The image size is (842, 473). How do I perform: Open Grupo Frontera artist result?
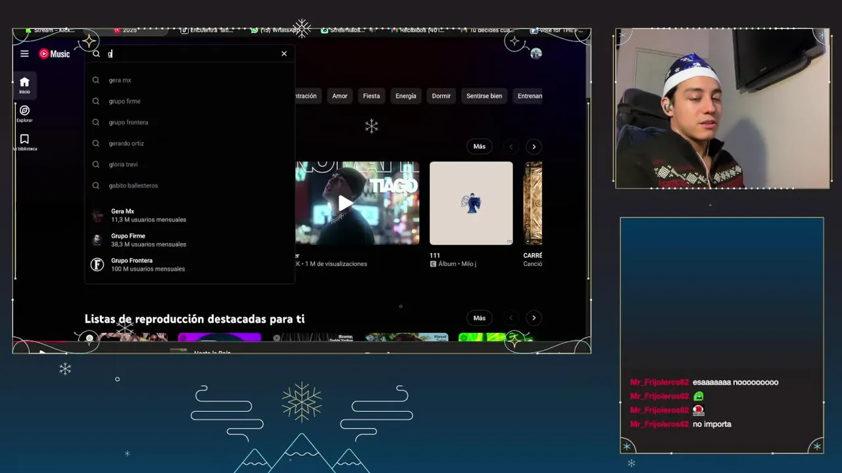click(189, 265)
